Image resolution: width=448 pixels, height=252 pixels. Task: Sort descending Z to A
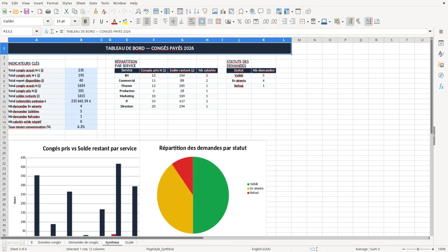coord(196,12)
